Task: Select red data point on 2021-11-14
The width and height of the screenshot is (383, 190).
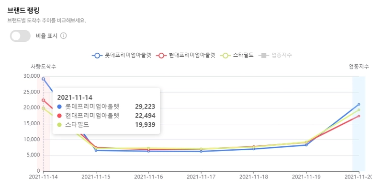Action: click(43, 100)
